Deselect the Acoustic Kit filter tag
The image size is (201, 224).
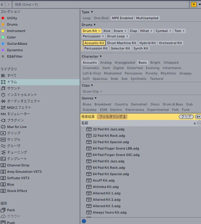94,43
